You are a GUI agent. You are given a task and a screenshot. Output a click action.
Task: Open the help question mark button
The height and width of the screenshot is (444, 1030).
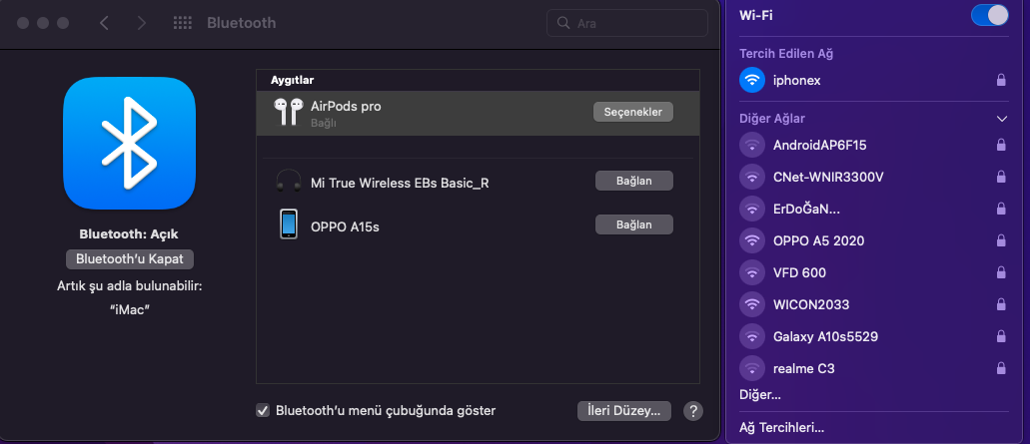point(693,411)
